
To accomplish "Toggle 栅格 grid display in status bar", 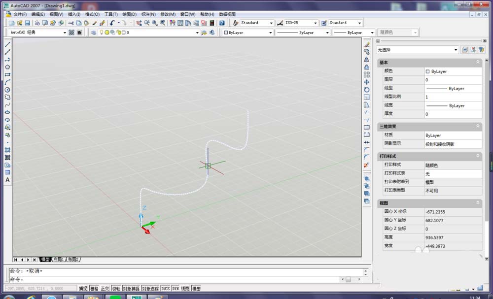I will tap(94, 289).
